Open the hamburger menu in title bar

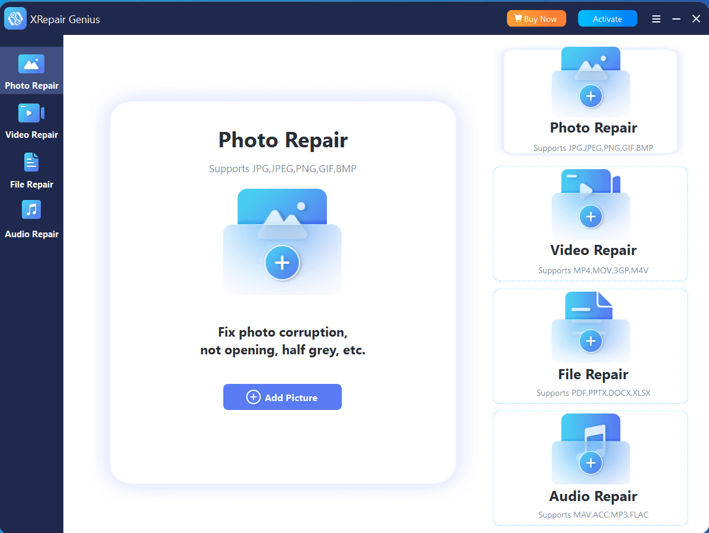click(656, 19)
